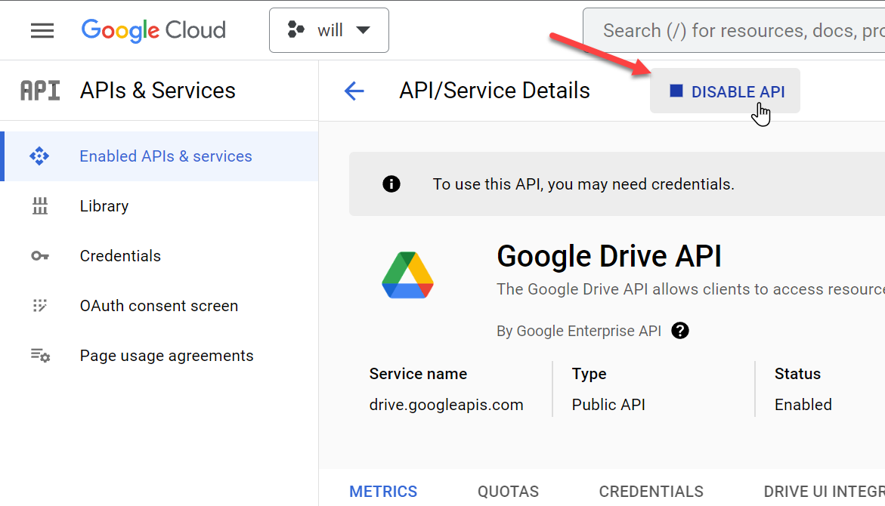Viewport: 885px width, 506px height.
Task: Go back with the blue arrow
Action: click(x=354, y=91)
